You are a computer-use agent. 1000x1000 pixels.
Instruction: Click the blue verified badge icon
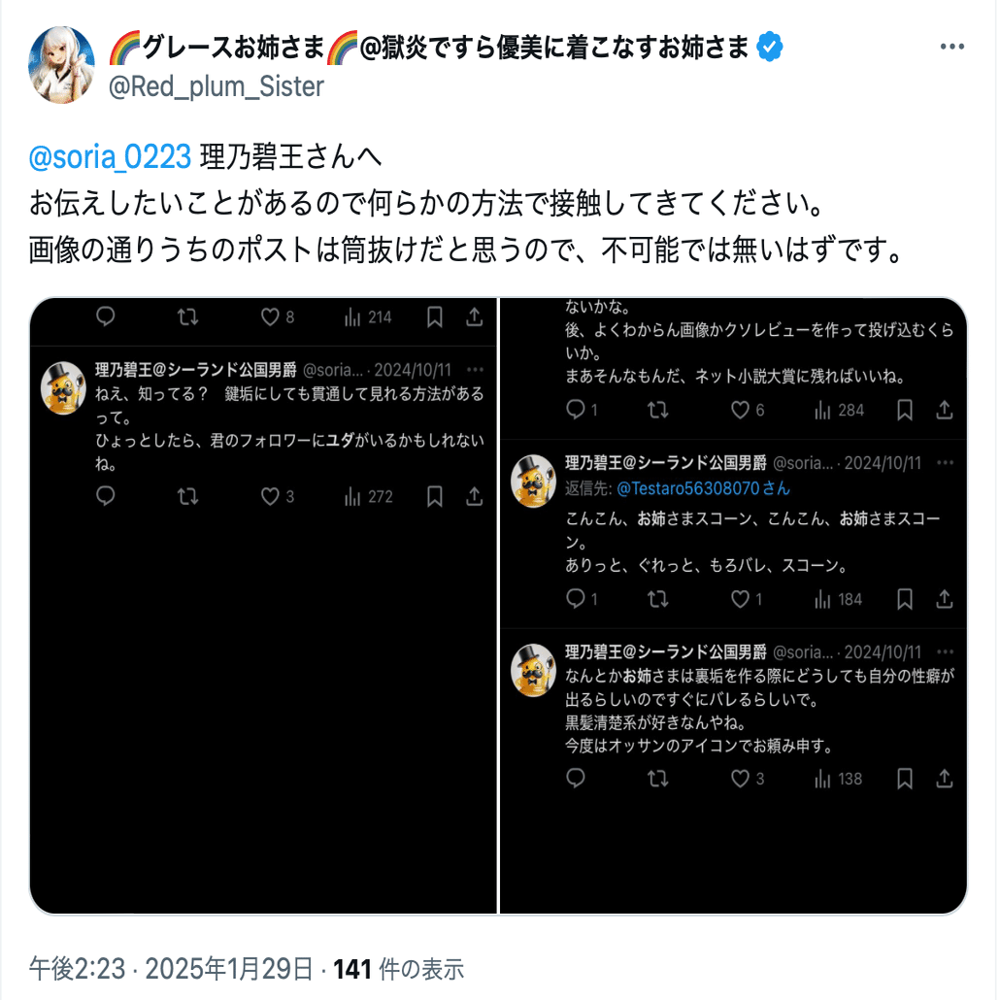click(x=769, y=47)
